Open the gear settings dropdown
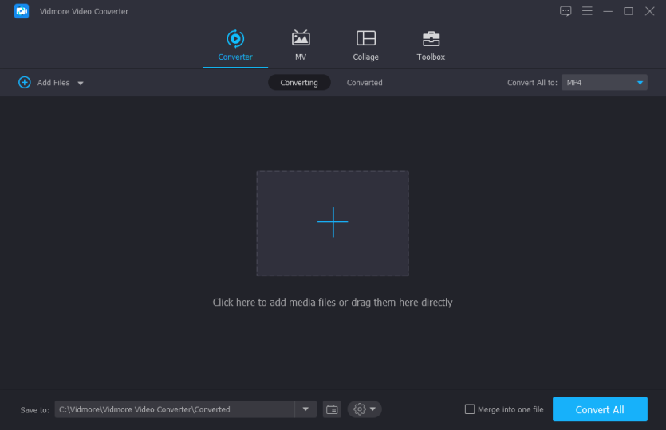The width and height of the screenshot is (666, 430). pyautogui.click(x=365, y=409)
